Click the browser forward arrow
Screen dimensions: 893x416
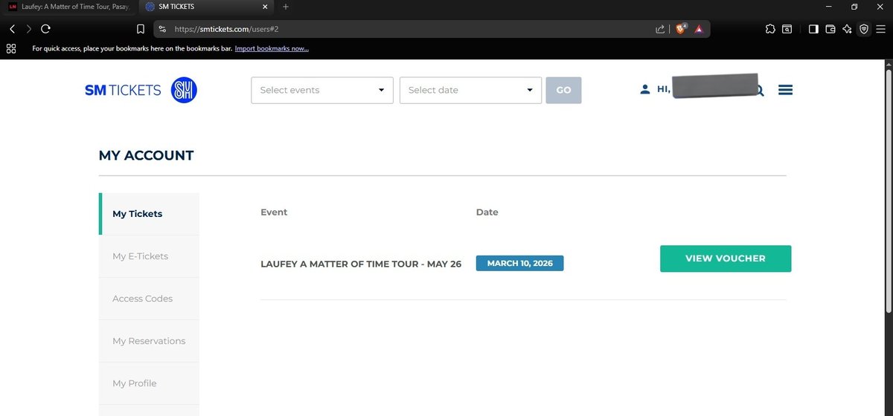(28, 29)
